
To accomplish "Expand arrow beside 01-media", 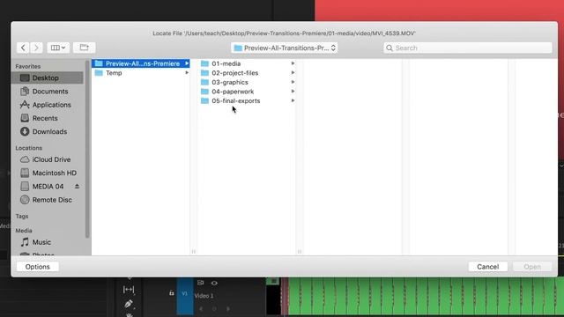I will [x=293, y=63].
